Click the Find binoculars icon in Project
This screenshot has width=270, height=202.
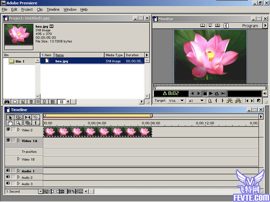[x=7, y=101]
